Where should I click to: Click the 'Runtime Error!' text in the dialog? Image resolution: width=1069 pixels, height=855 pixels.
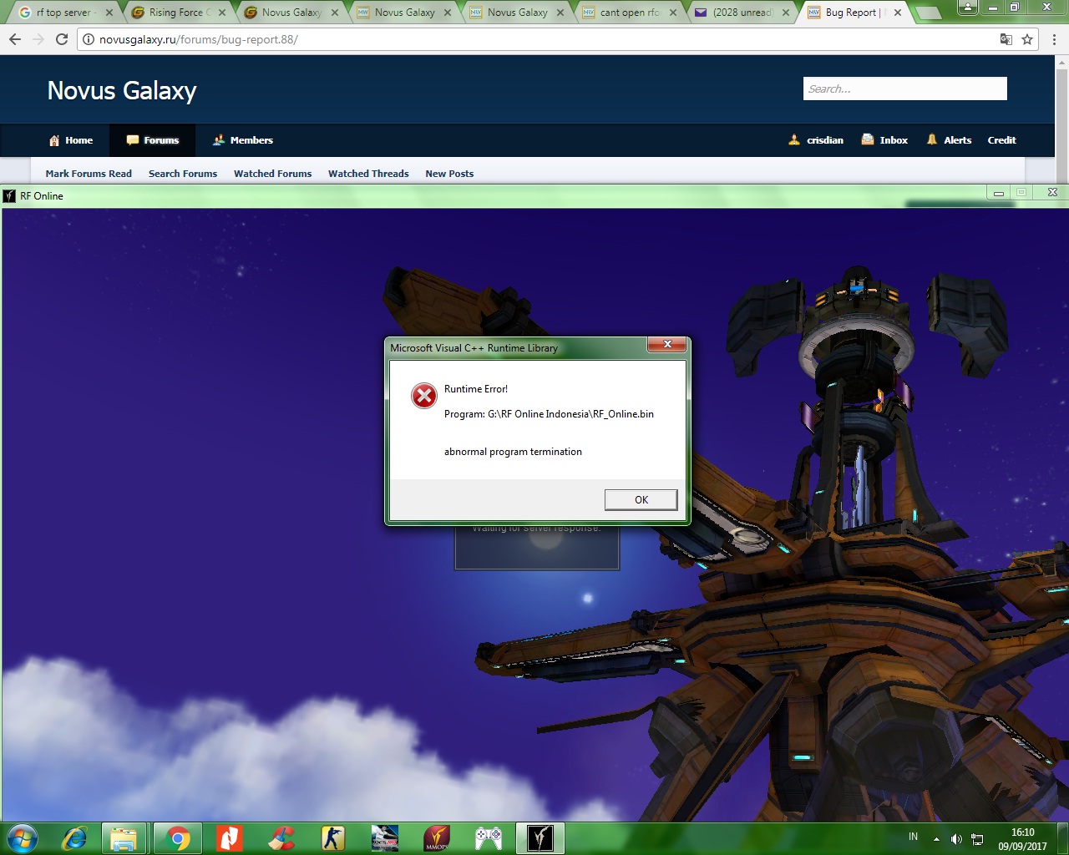[x=476, y=389]
